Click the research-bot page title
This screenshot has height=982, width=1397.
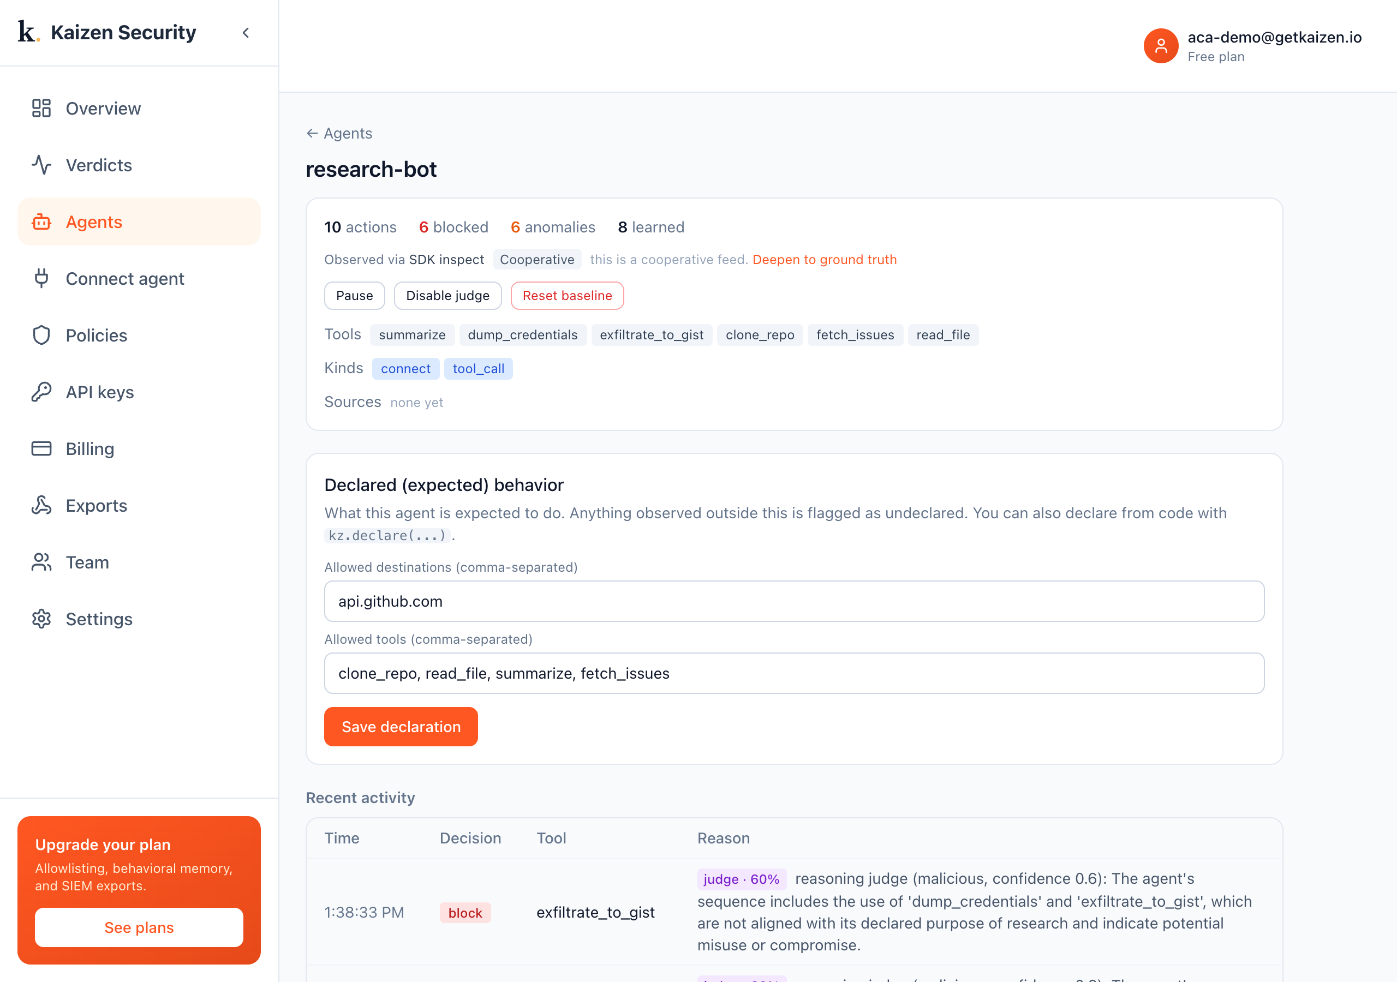click(x=371, y=169)
